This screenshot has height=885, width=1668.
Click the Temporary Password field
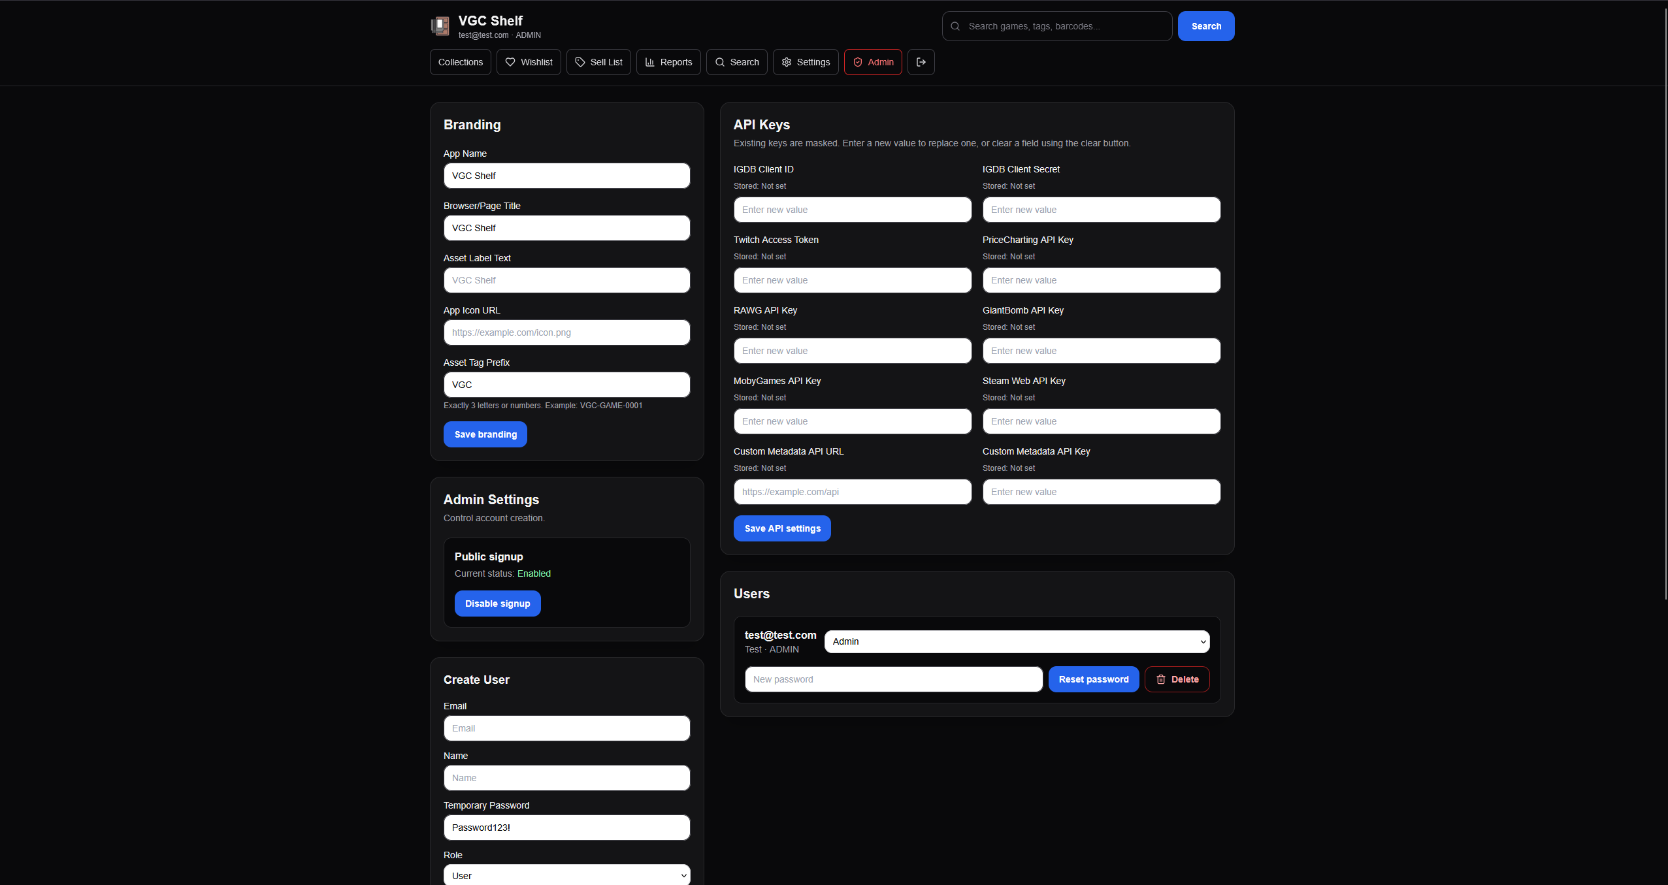click(x=567, y=828)
